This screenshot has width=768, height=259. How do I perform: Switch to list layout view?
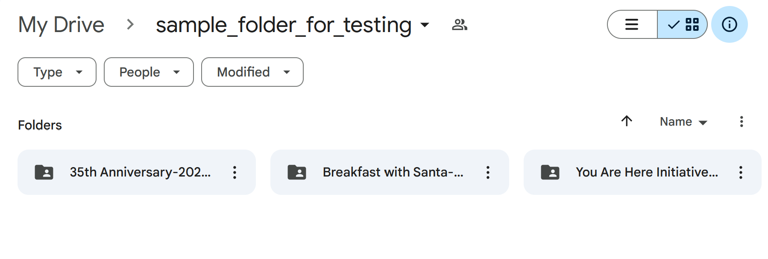point(632,24)
